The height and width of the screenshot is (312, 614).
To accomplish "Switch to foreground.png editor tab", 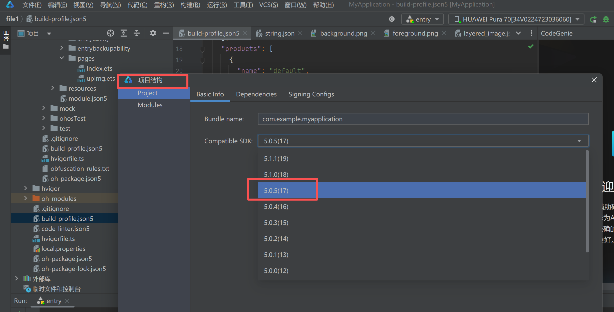I will 415,33.
